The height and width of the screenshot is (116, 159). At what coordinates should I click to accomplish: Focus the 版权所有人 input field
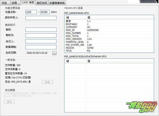[x=41, y=18]
